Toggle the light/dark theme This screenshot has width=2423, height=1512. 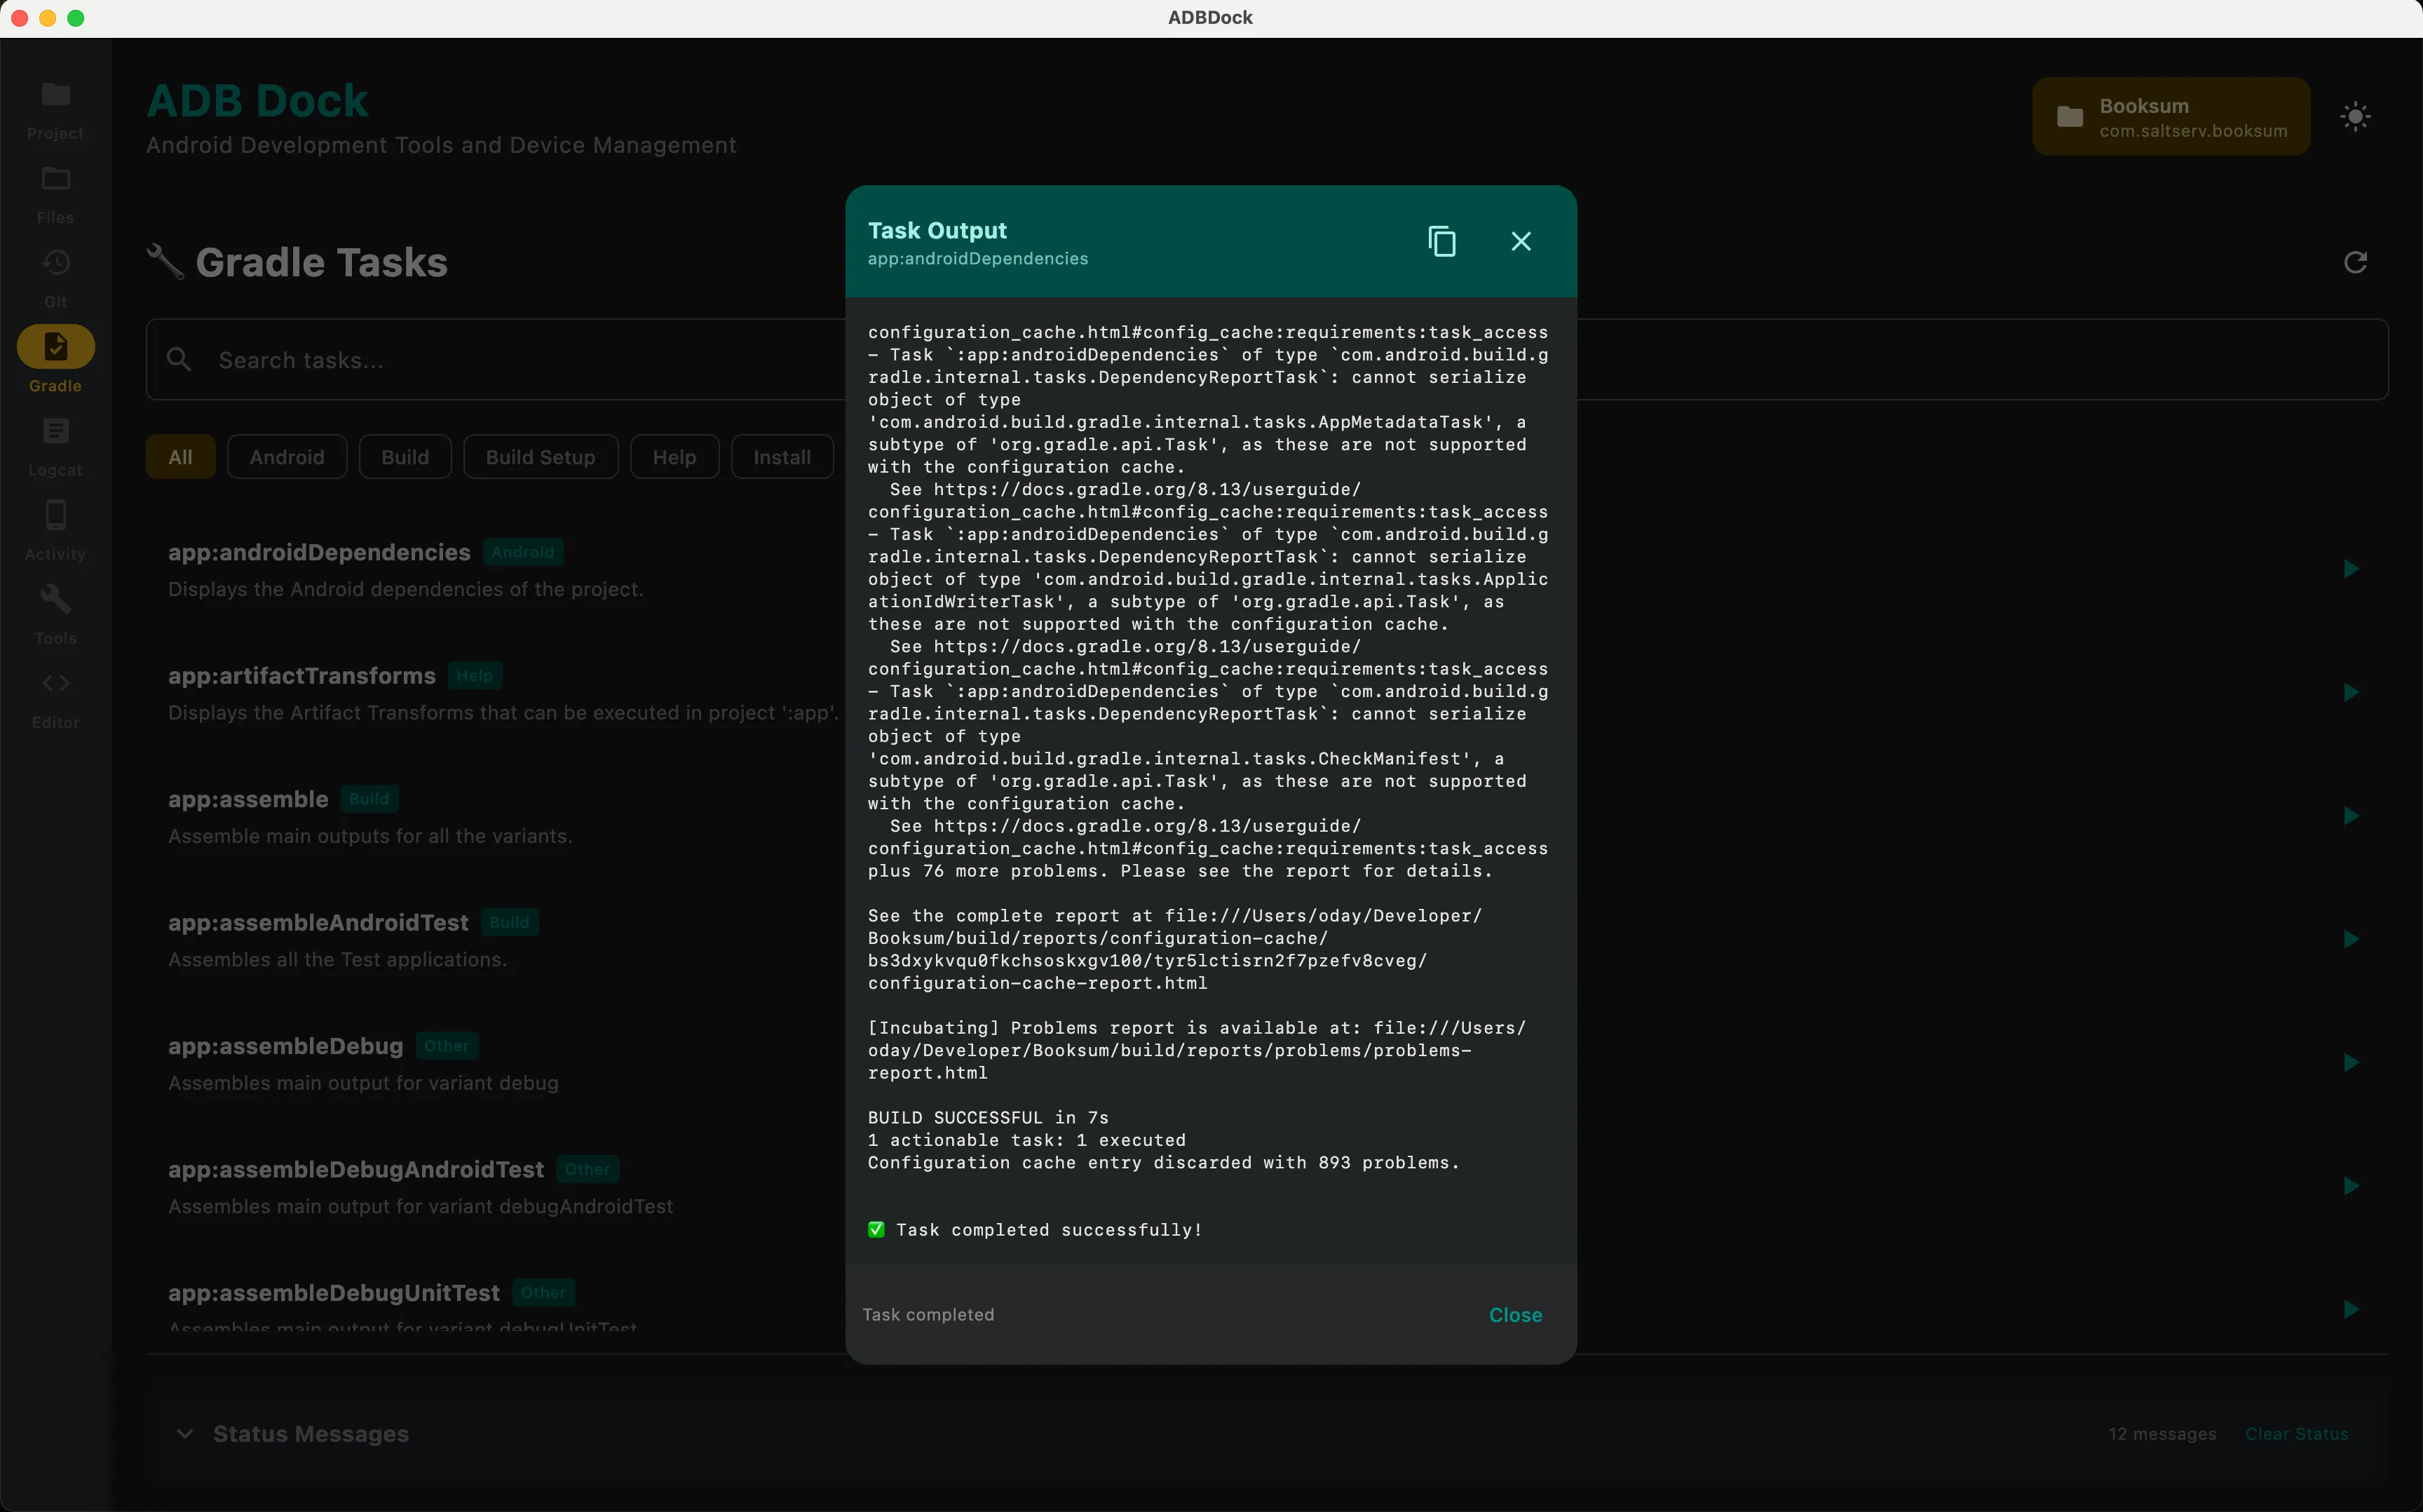2355,116
